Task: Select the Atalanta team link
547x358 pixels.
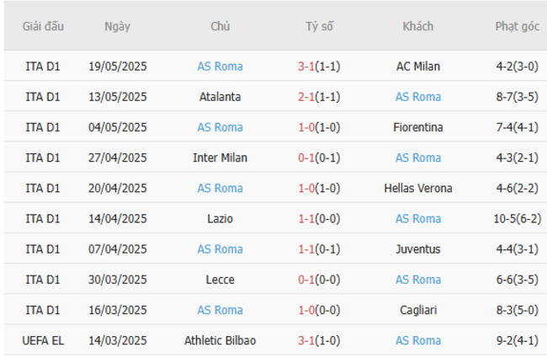Action: [x=220, y=97]
